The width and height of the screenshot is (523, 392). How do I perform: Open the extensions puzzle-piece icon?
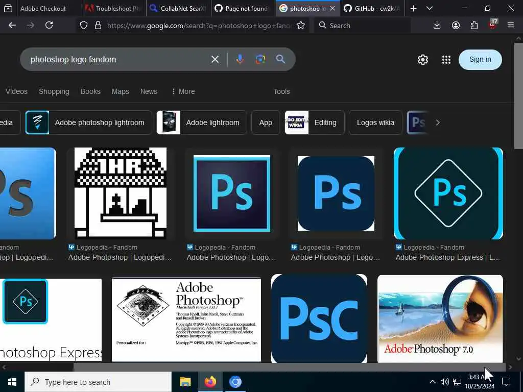[x=474, y=26]
